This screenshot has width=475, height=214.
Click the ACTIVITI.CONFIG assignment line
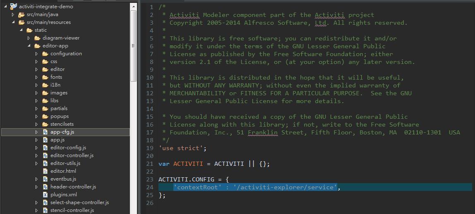click(x=194, y=179)
